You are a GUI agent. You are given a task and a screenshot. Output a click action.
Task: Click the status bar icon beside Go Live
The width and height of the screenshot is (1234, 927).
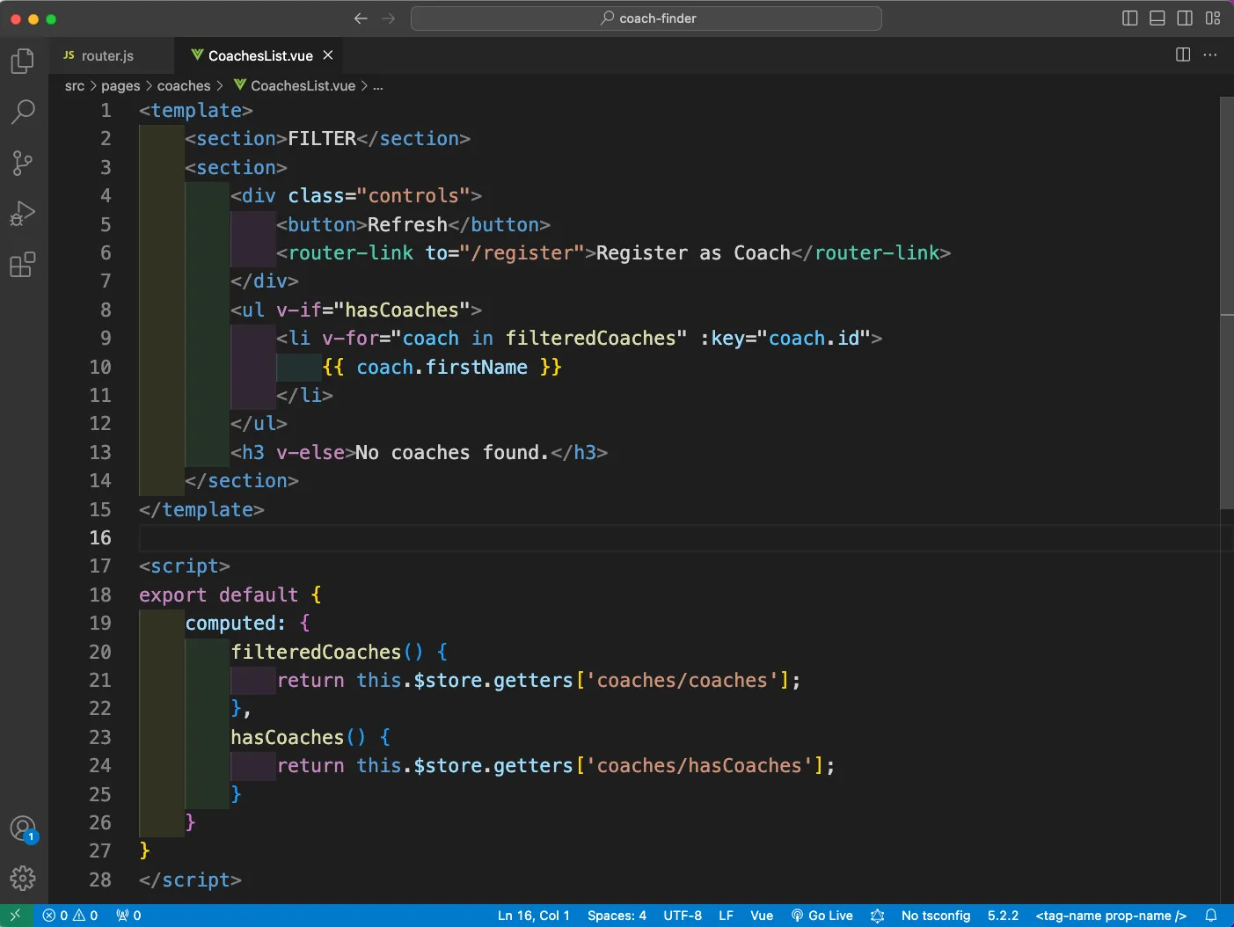click(877, 916)
